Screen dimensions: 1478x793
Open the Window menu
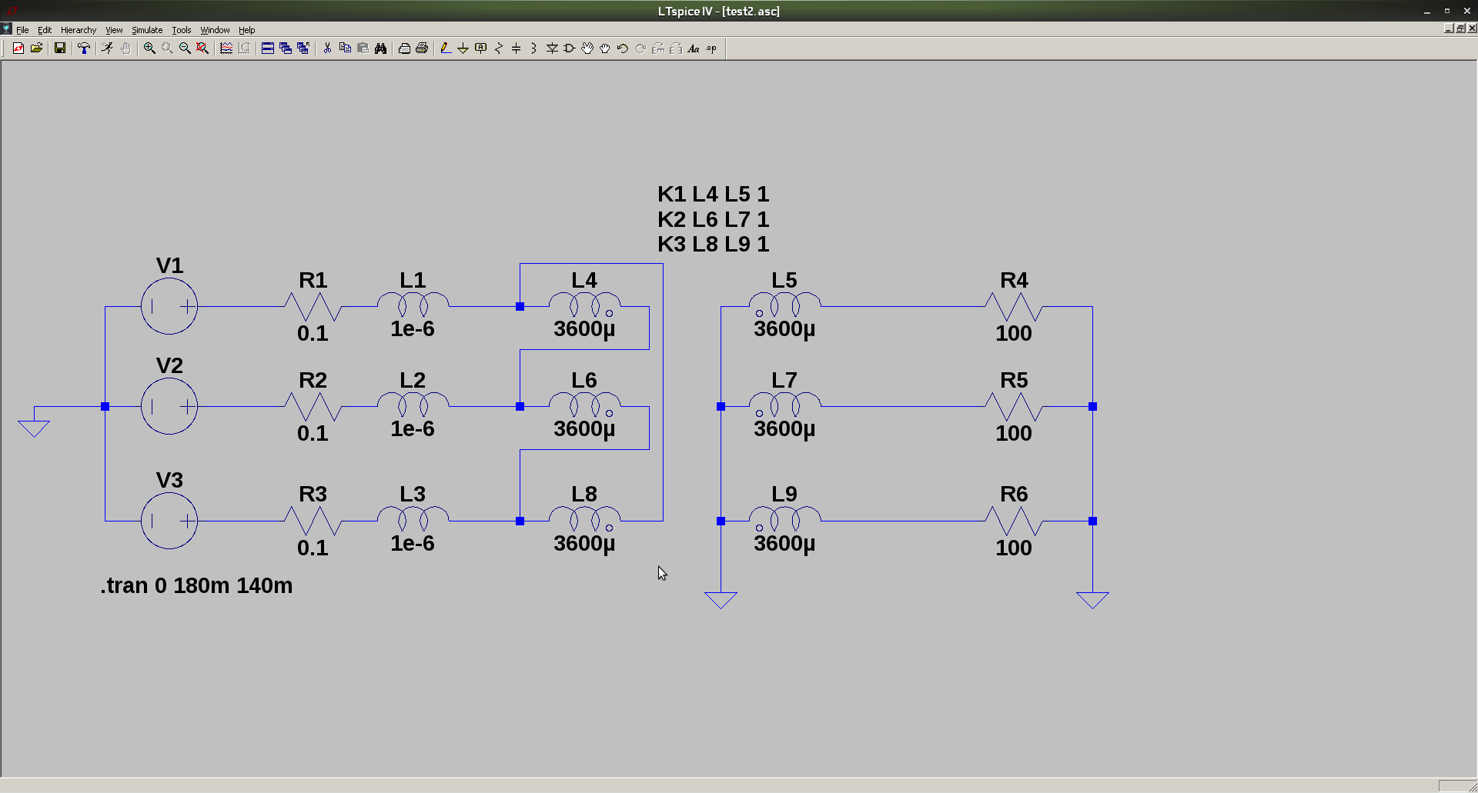coord(215,30)
